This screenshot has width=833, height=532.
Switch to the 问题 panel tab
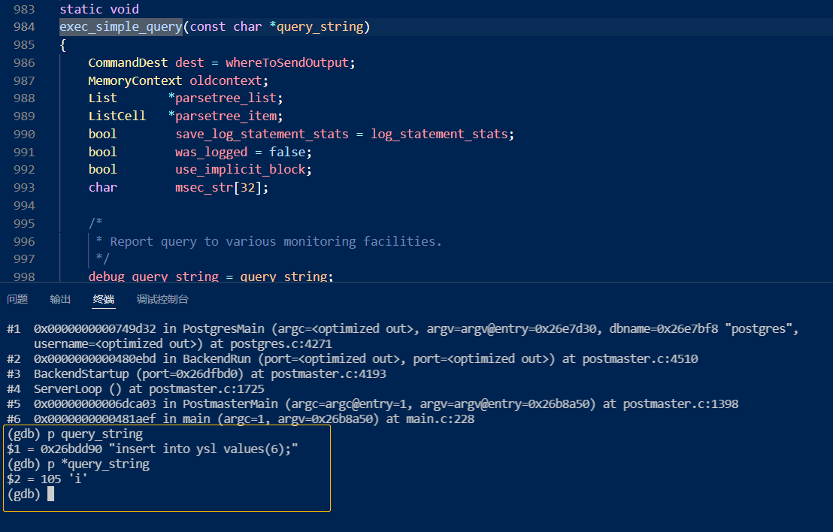pos(17,300)
